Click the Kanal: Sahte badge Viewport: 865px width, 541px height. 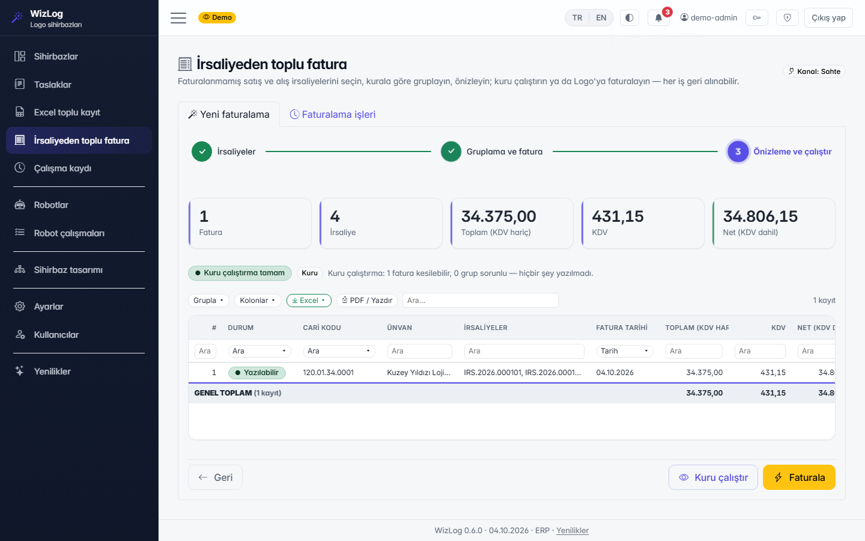pyautogui.click(x=815, y=72)
